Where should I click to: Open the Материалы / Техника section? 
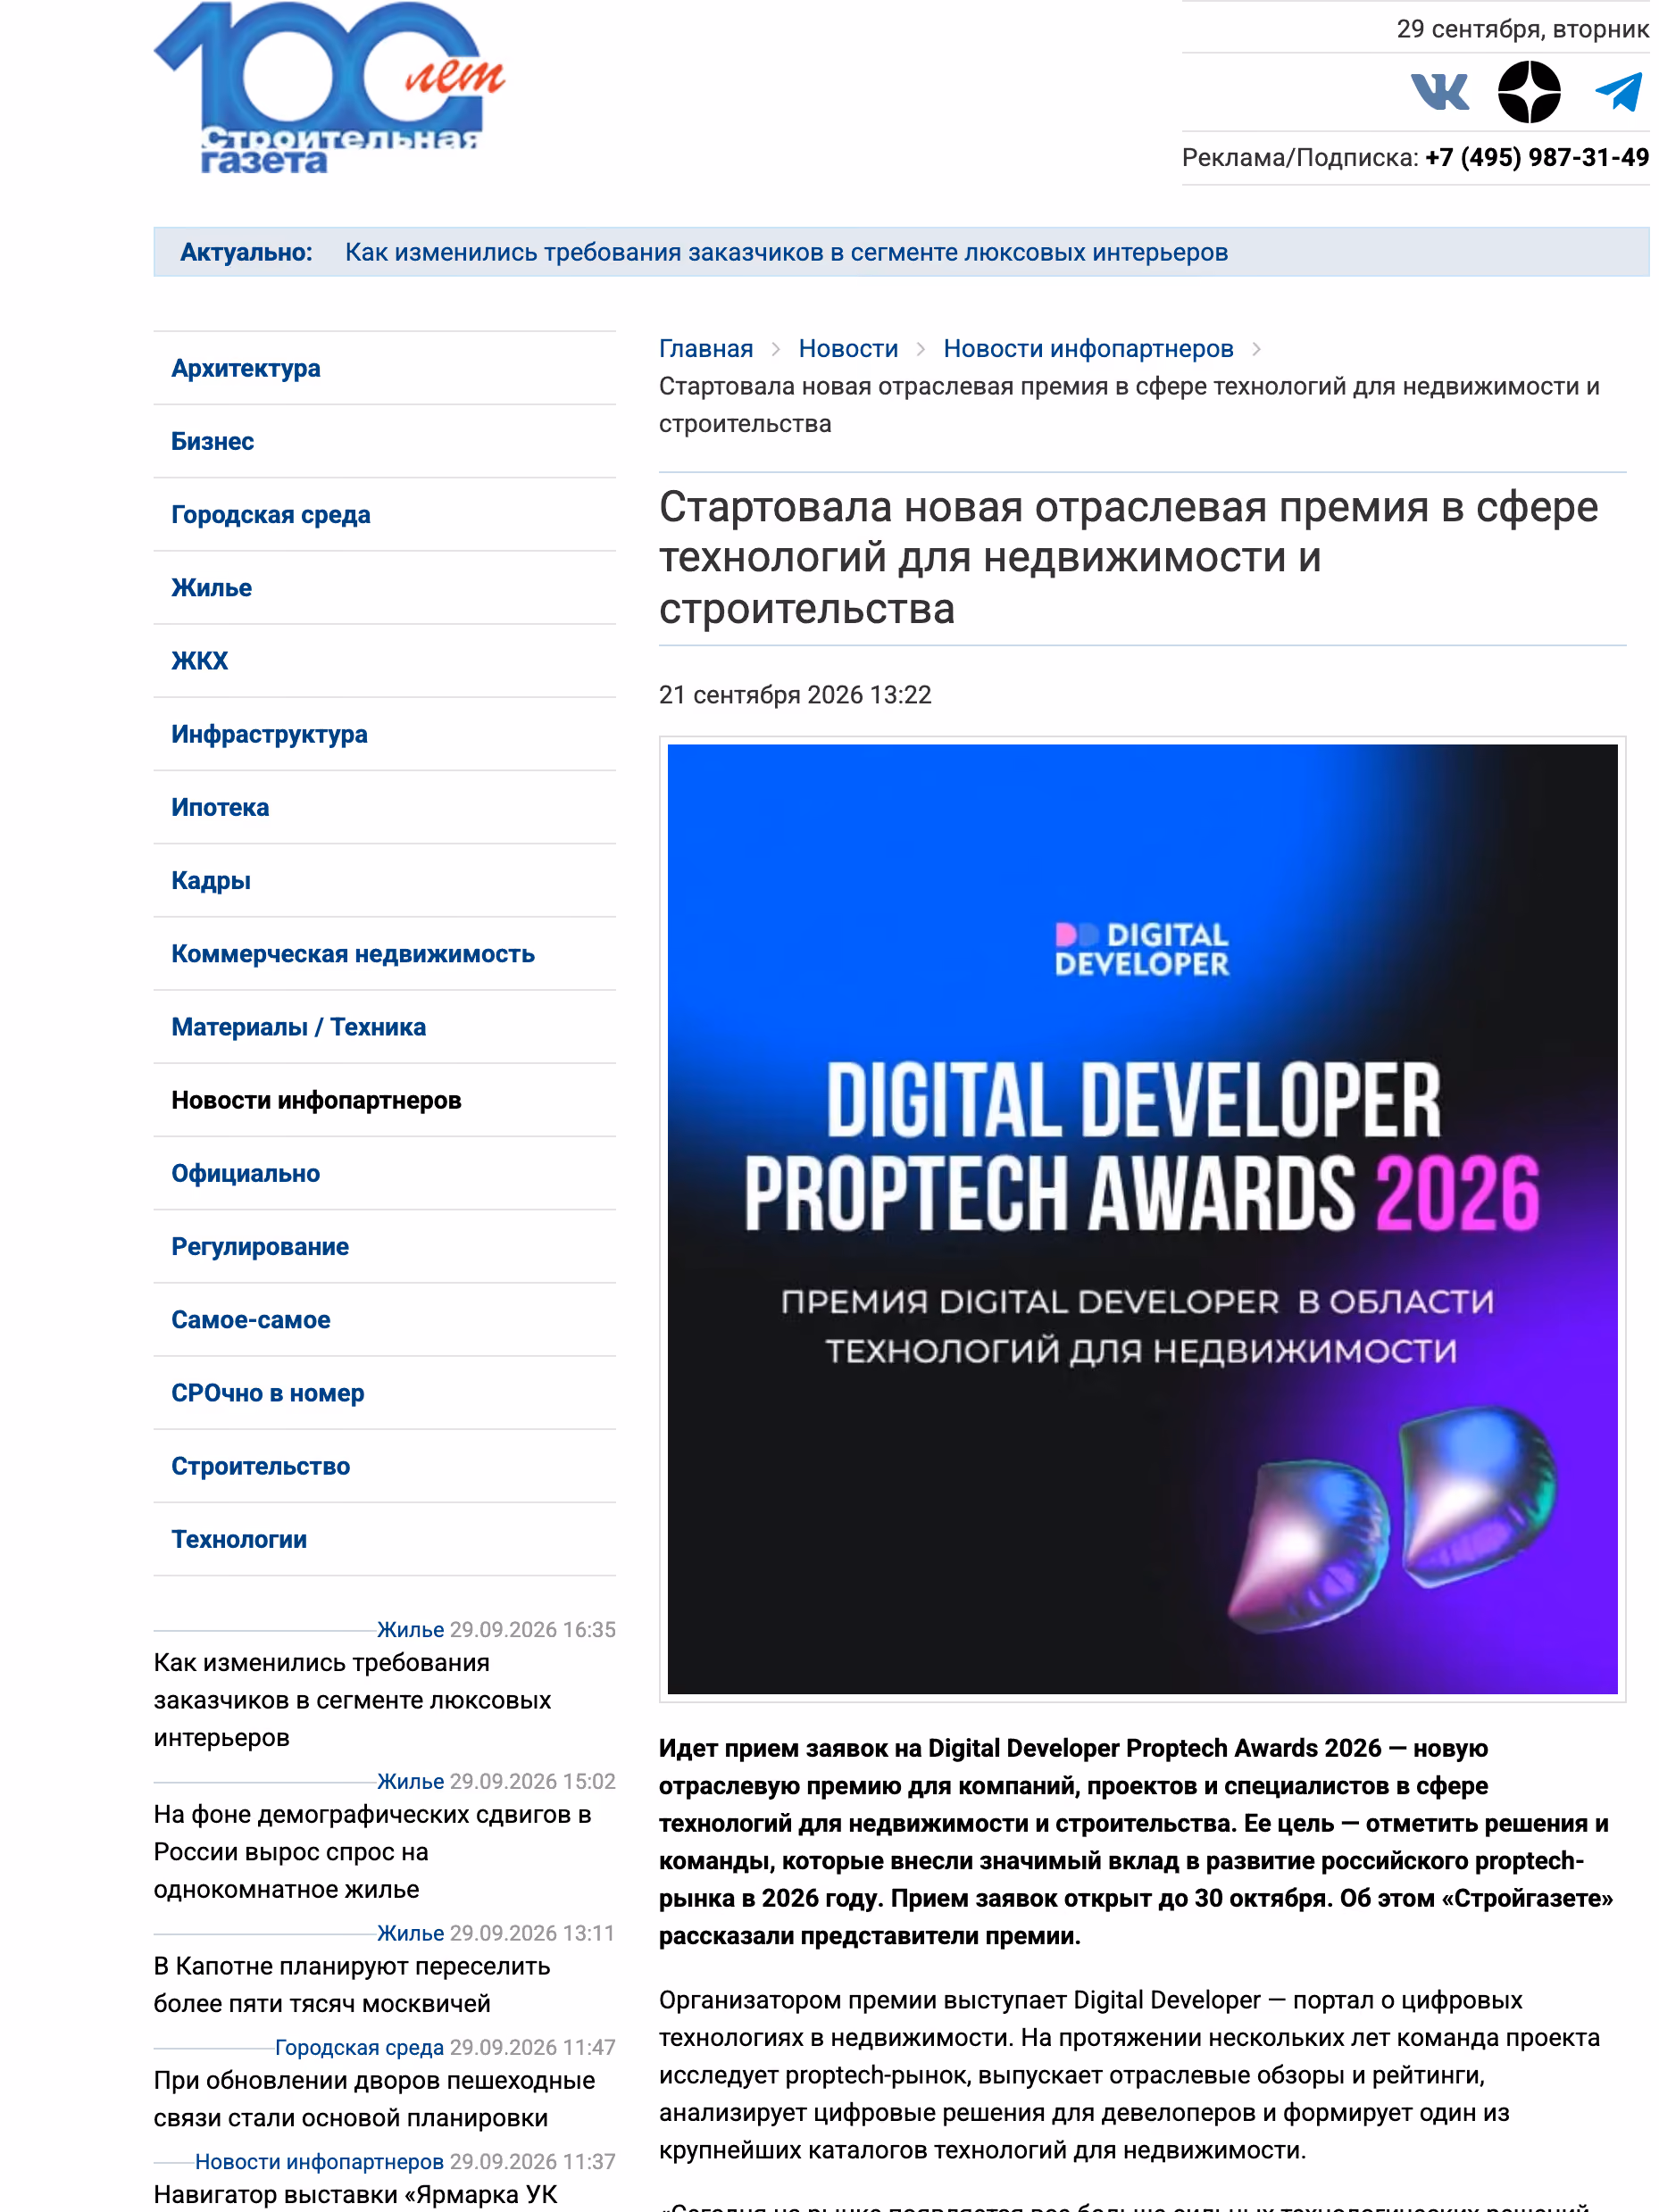tap(298, 1026)
